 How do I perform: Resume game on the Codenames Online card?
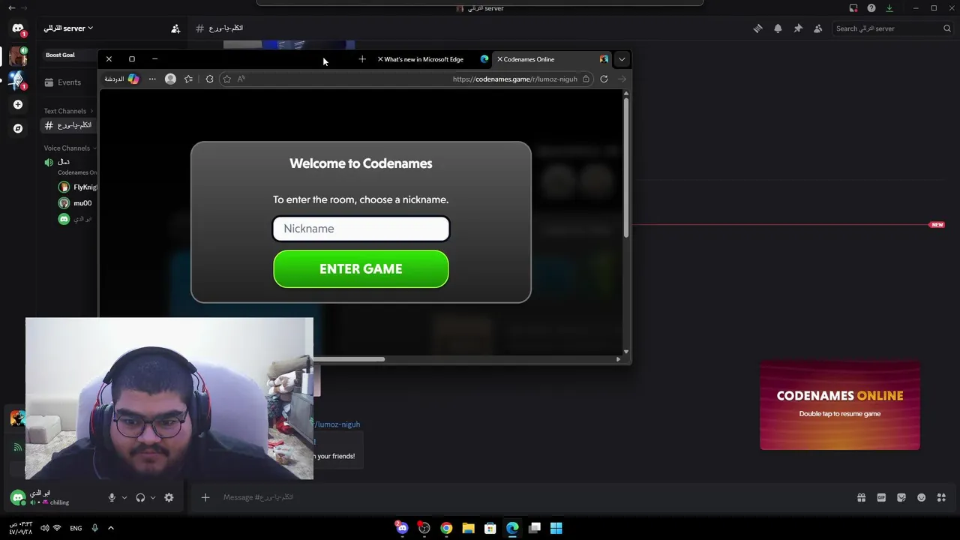click(840, 406)
